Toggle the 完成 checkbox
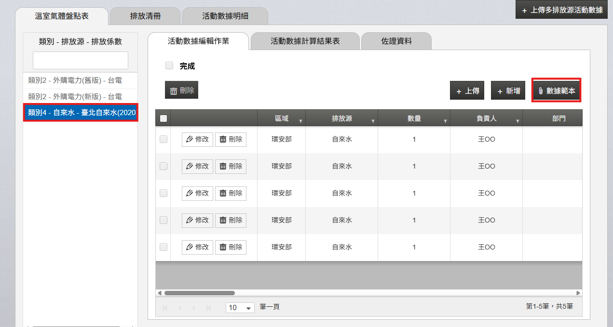 (169, 66)
